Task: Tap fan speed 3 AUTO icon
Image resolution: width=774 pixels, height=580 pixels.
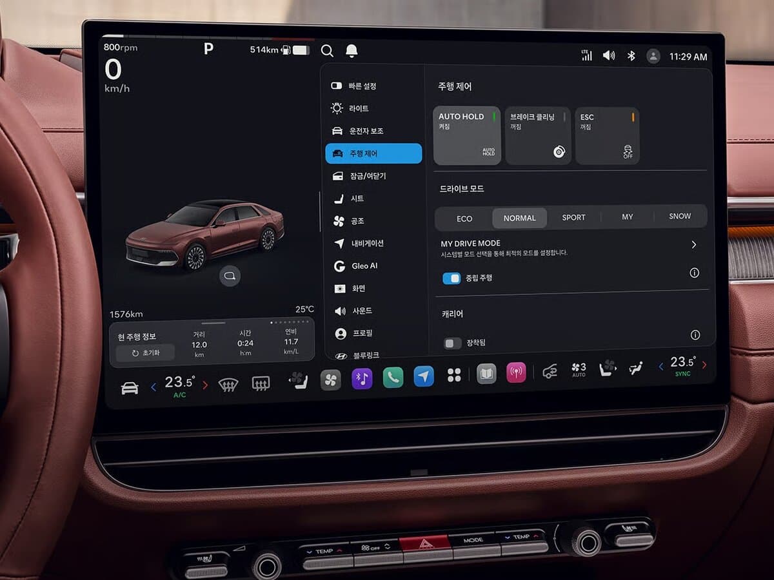Action: point(579,369)
